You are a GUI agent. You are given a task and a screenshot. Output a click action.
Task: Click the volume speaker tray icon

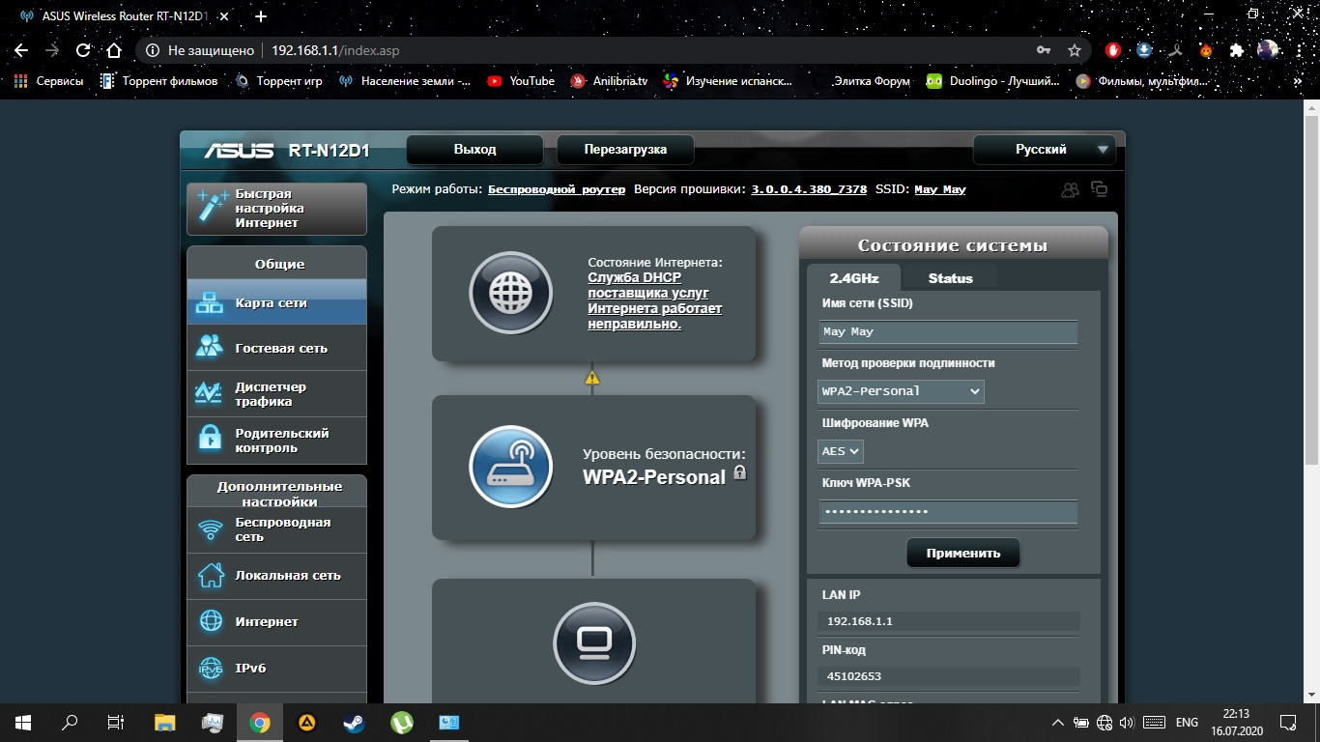pyautogui.click(x=1127, y=722)
